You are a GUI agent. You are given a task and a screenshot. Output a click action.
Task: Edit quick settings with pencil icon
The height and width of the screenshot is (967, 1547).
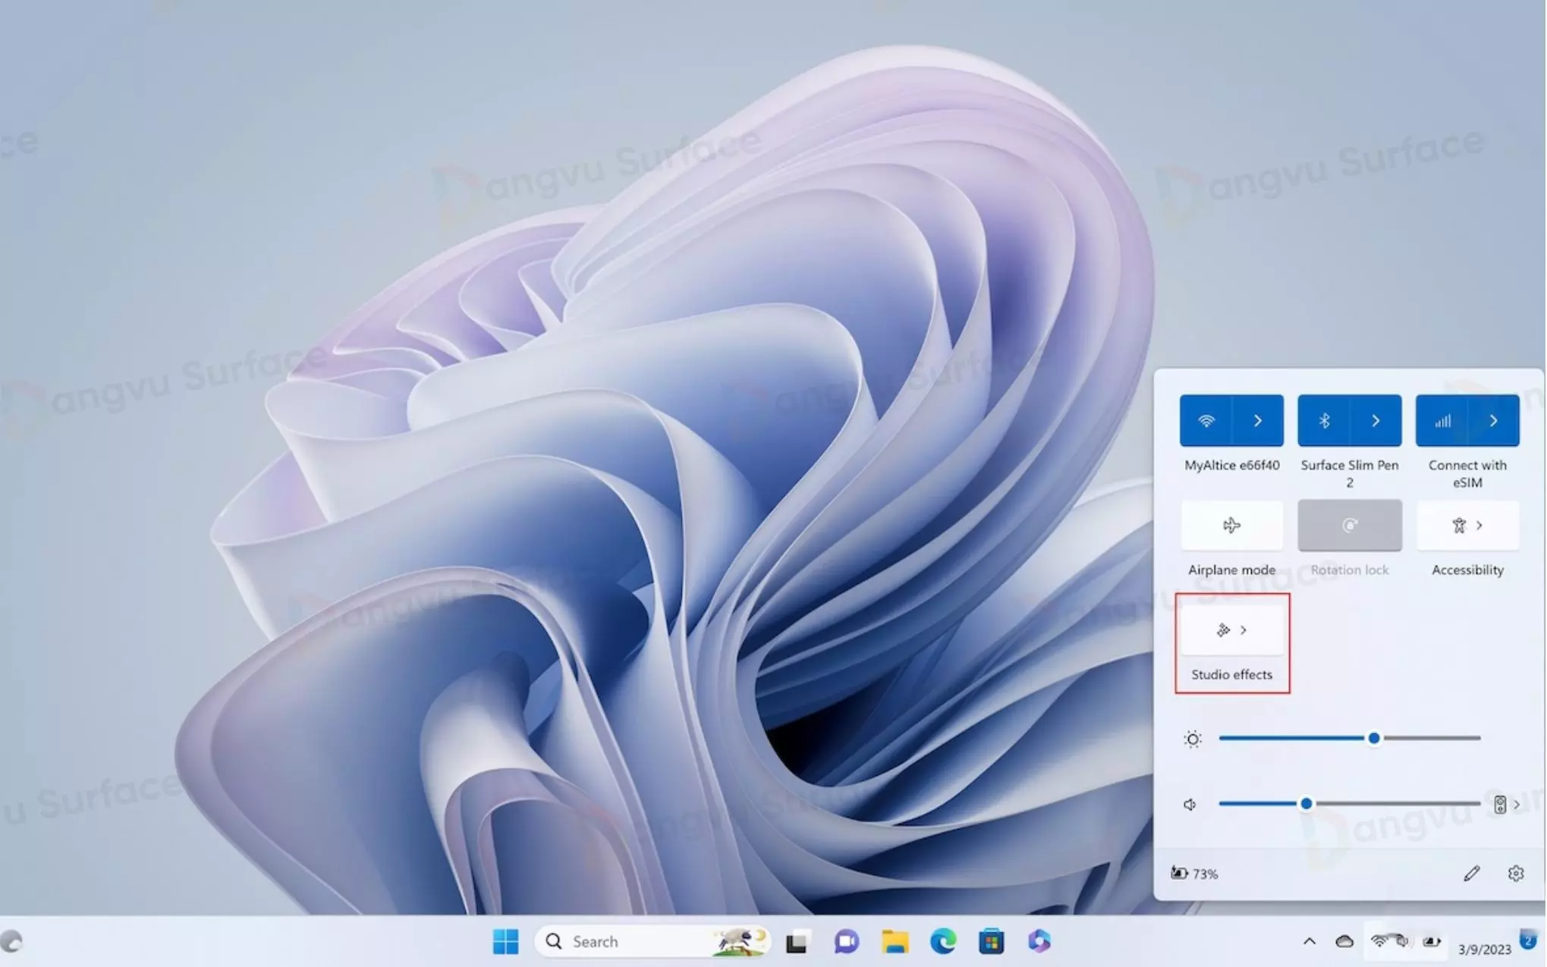(x=1471, y=874)
